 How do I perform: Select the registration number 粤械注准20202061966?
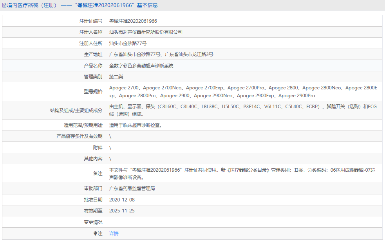click(133, 21)
